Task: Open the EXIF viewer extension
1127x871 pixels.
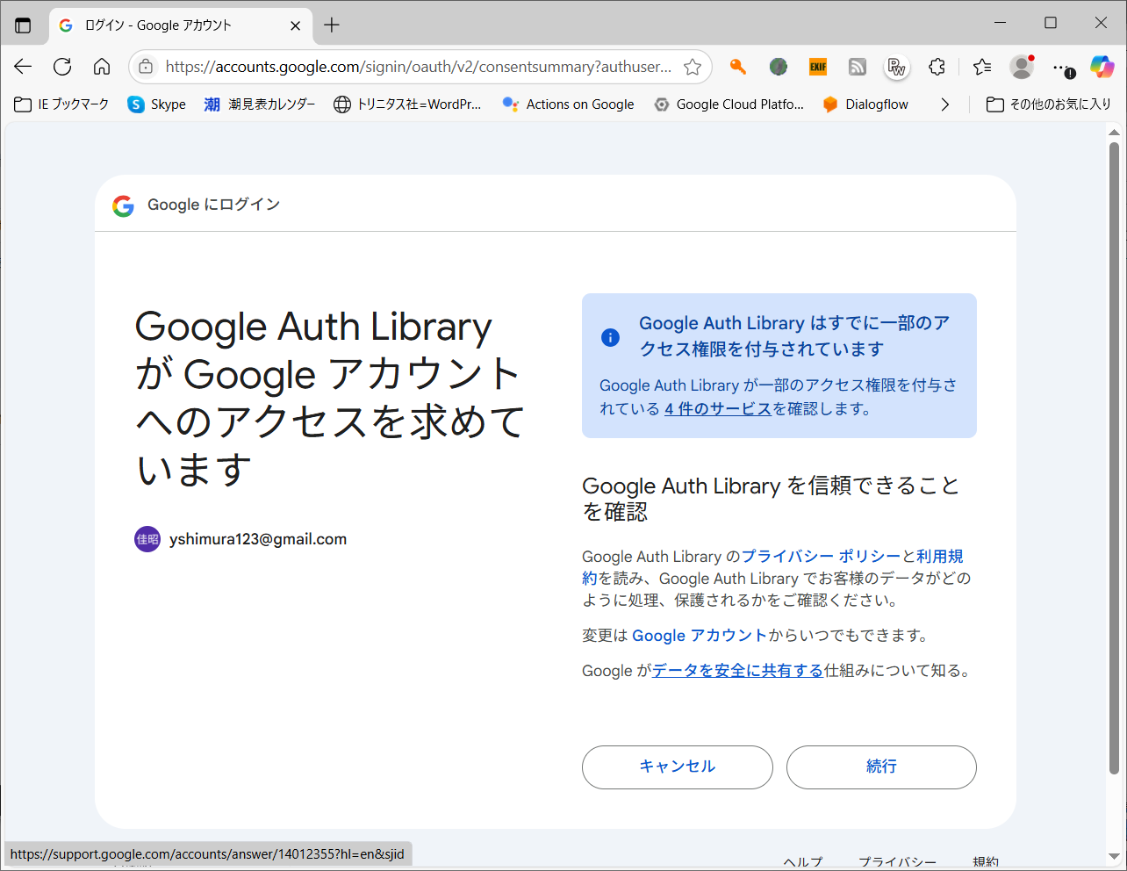Action: [818, 67]
